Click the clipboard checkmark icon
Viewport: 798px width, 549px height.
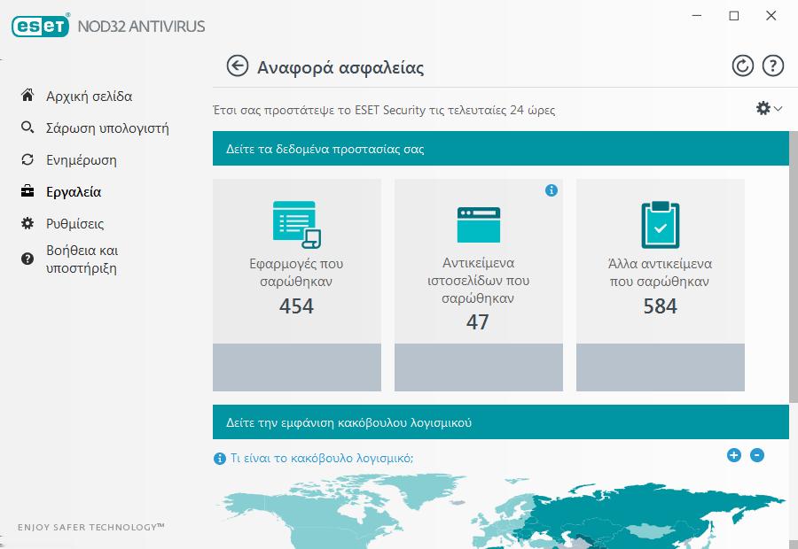pyautogui.click(x=660, y=225)
